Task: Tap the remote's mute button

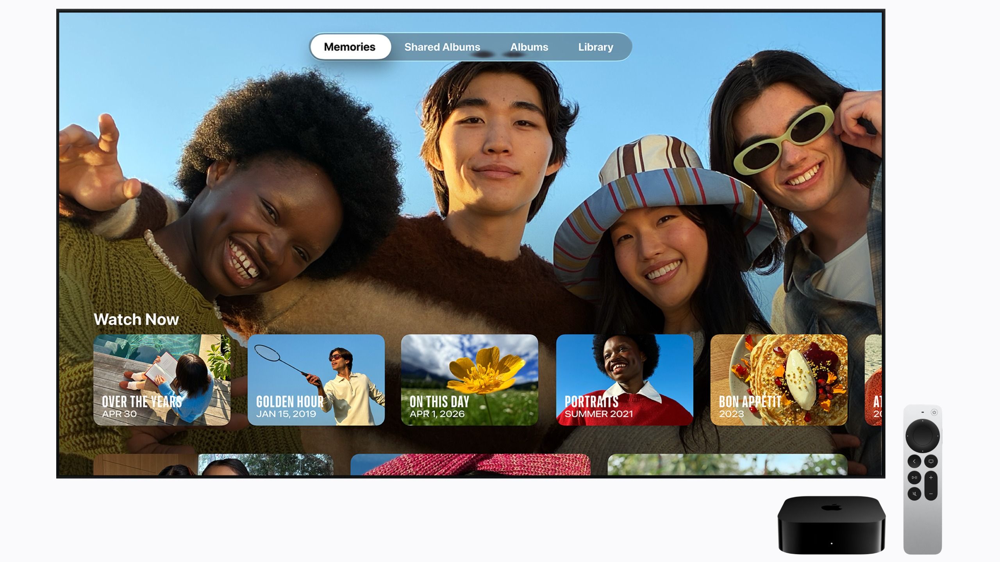Action: tap(914, 494)
